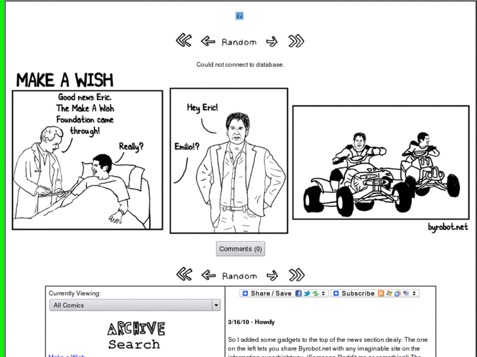Open a random comic from bottom navigation
This screenshot has width=477, height=357.
[x=239, y=276]
